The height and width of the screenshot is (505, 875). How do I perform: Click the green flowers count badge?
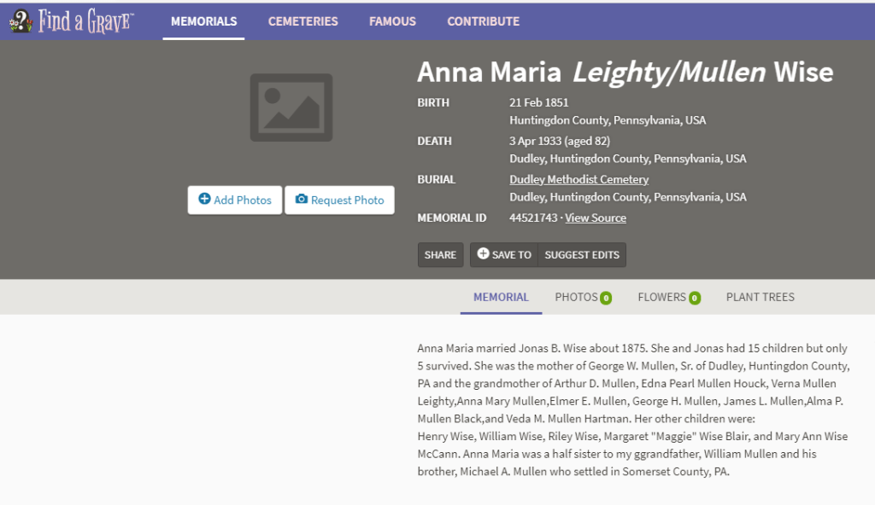point(694,298)
